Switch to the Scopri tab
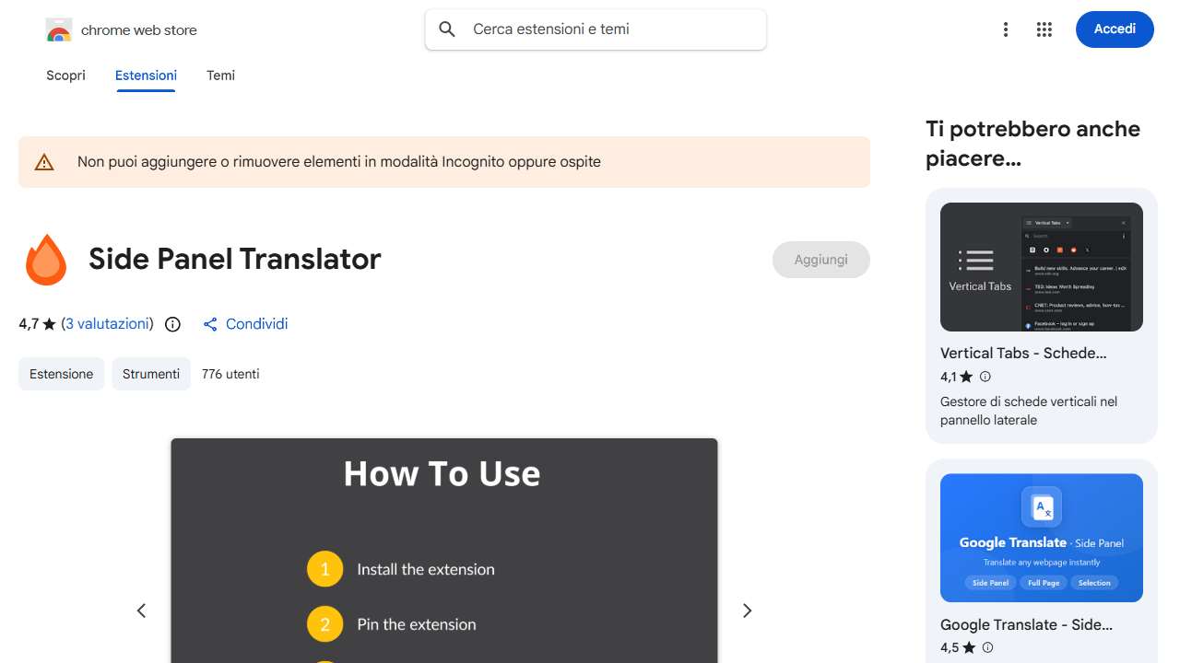The width and height of the screenshot is (1180, 663). point(65,76)
